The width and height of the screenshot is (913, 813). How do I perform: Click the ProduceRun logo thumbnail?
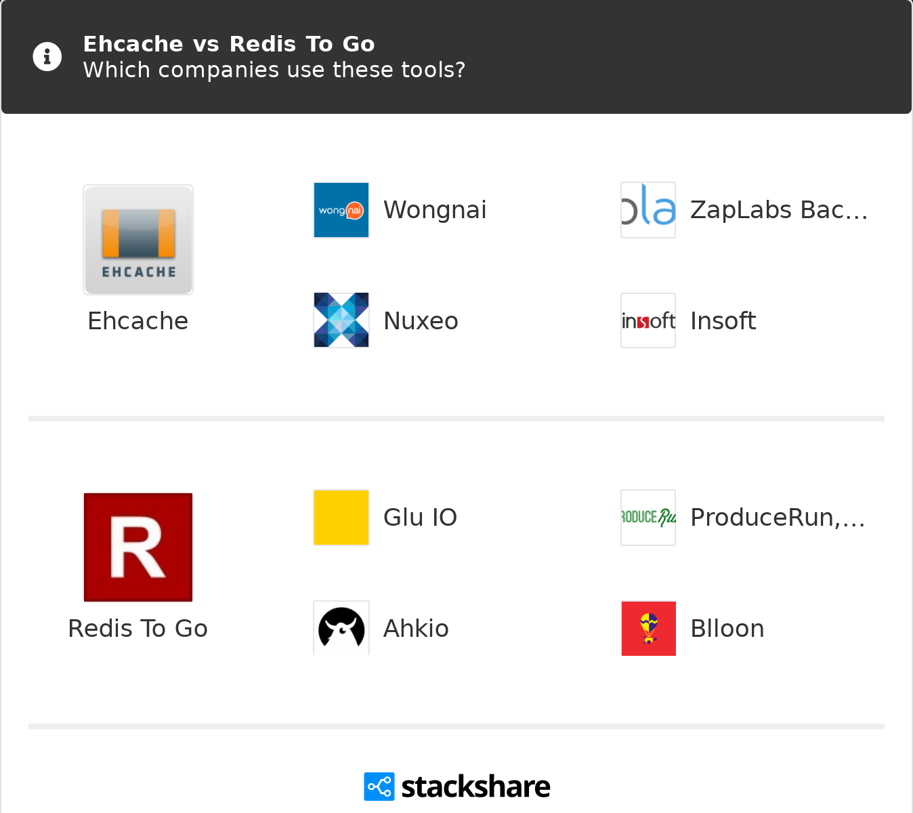tap(648, 518)
